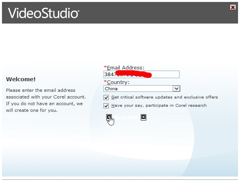Screen dimensions: 240x186
Task: Uncheck Get critical software updates checkbox
Action: pyautogui.click(x=106, y=97)
